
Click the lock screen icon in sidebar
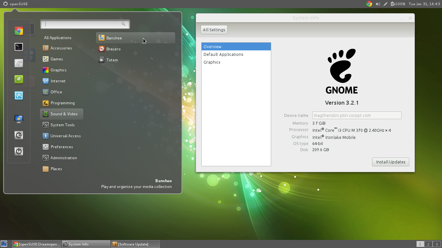click(x=19, y=119)
